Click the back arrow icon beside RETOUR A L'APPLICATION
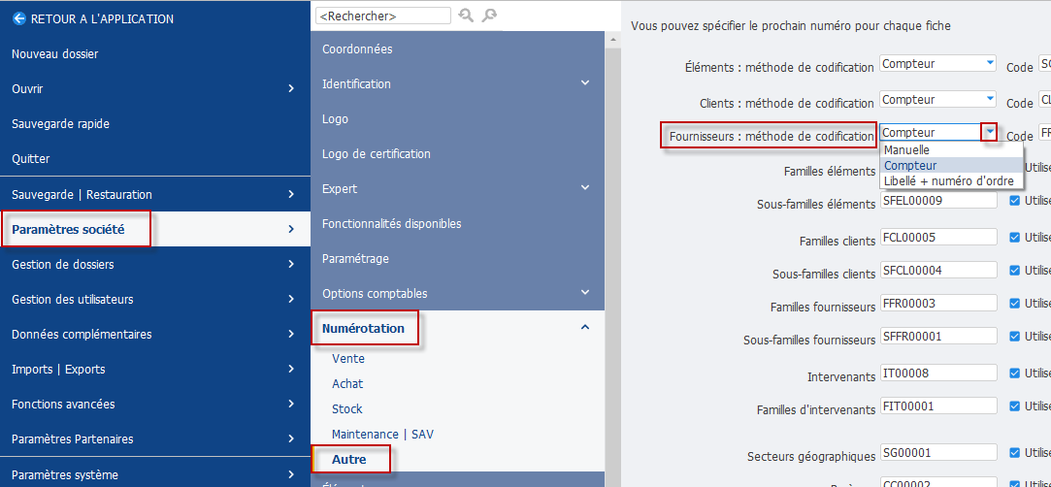The width and height of the screenshot is (1051, 487). coord(18,18)
